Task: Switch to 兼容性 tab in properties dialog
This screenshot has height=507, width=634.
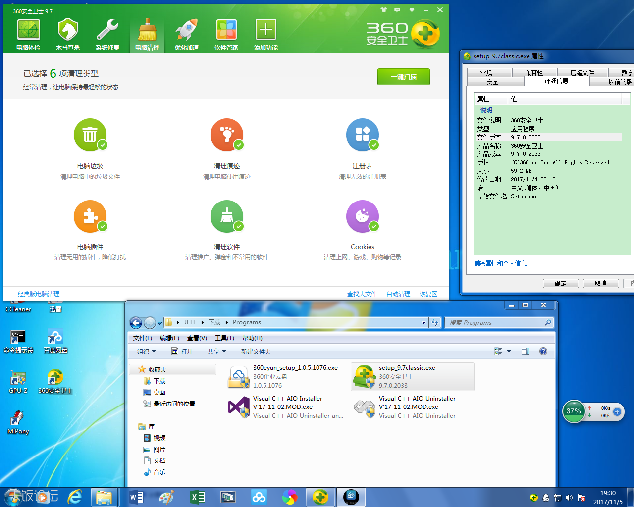Action: click(534, 73)
